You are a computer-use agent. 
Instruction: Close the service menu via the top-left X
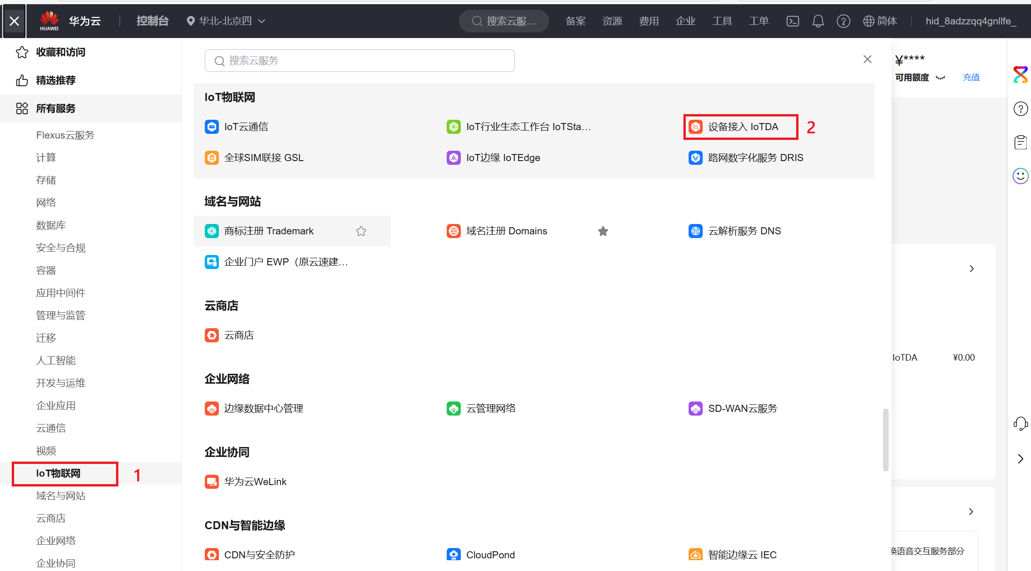click(15, 21)
